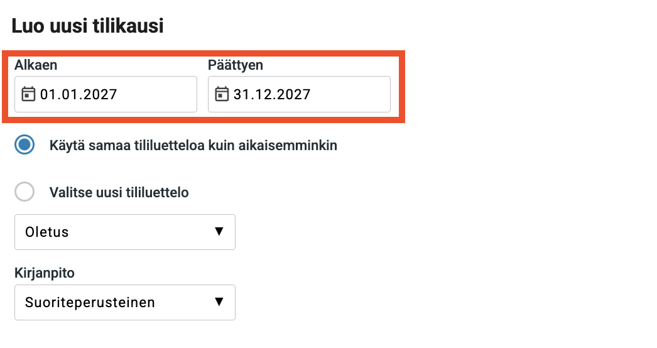657x348 pixels.
Task: Click the 'Luo uusi tilikausi' heading
Action: point(88,26)
